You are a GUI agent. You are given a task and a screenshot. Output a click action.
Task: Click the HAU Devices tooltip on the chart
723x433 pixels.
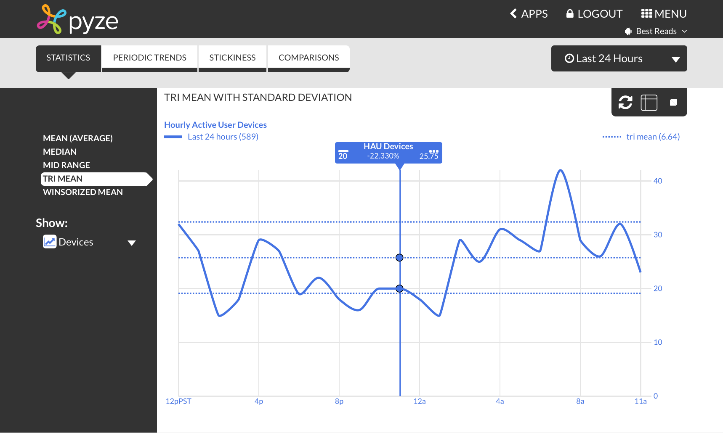point(388,152)
